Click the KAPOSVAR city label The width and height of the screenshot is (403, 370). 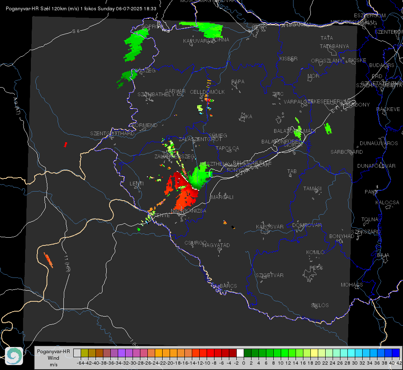point(270,227)
